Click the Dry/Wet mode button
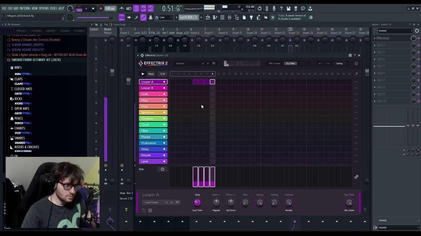 click(290, 64)
